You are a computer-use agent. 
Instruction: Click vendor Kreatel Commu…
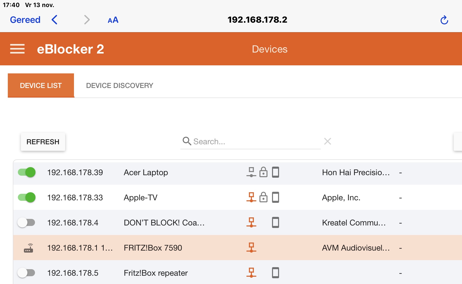354,223
